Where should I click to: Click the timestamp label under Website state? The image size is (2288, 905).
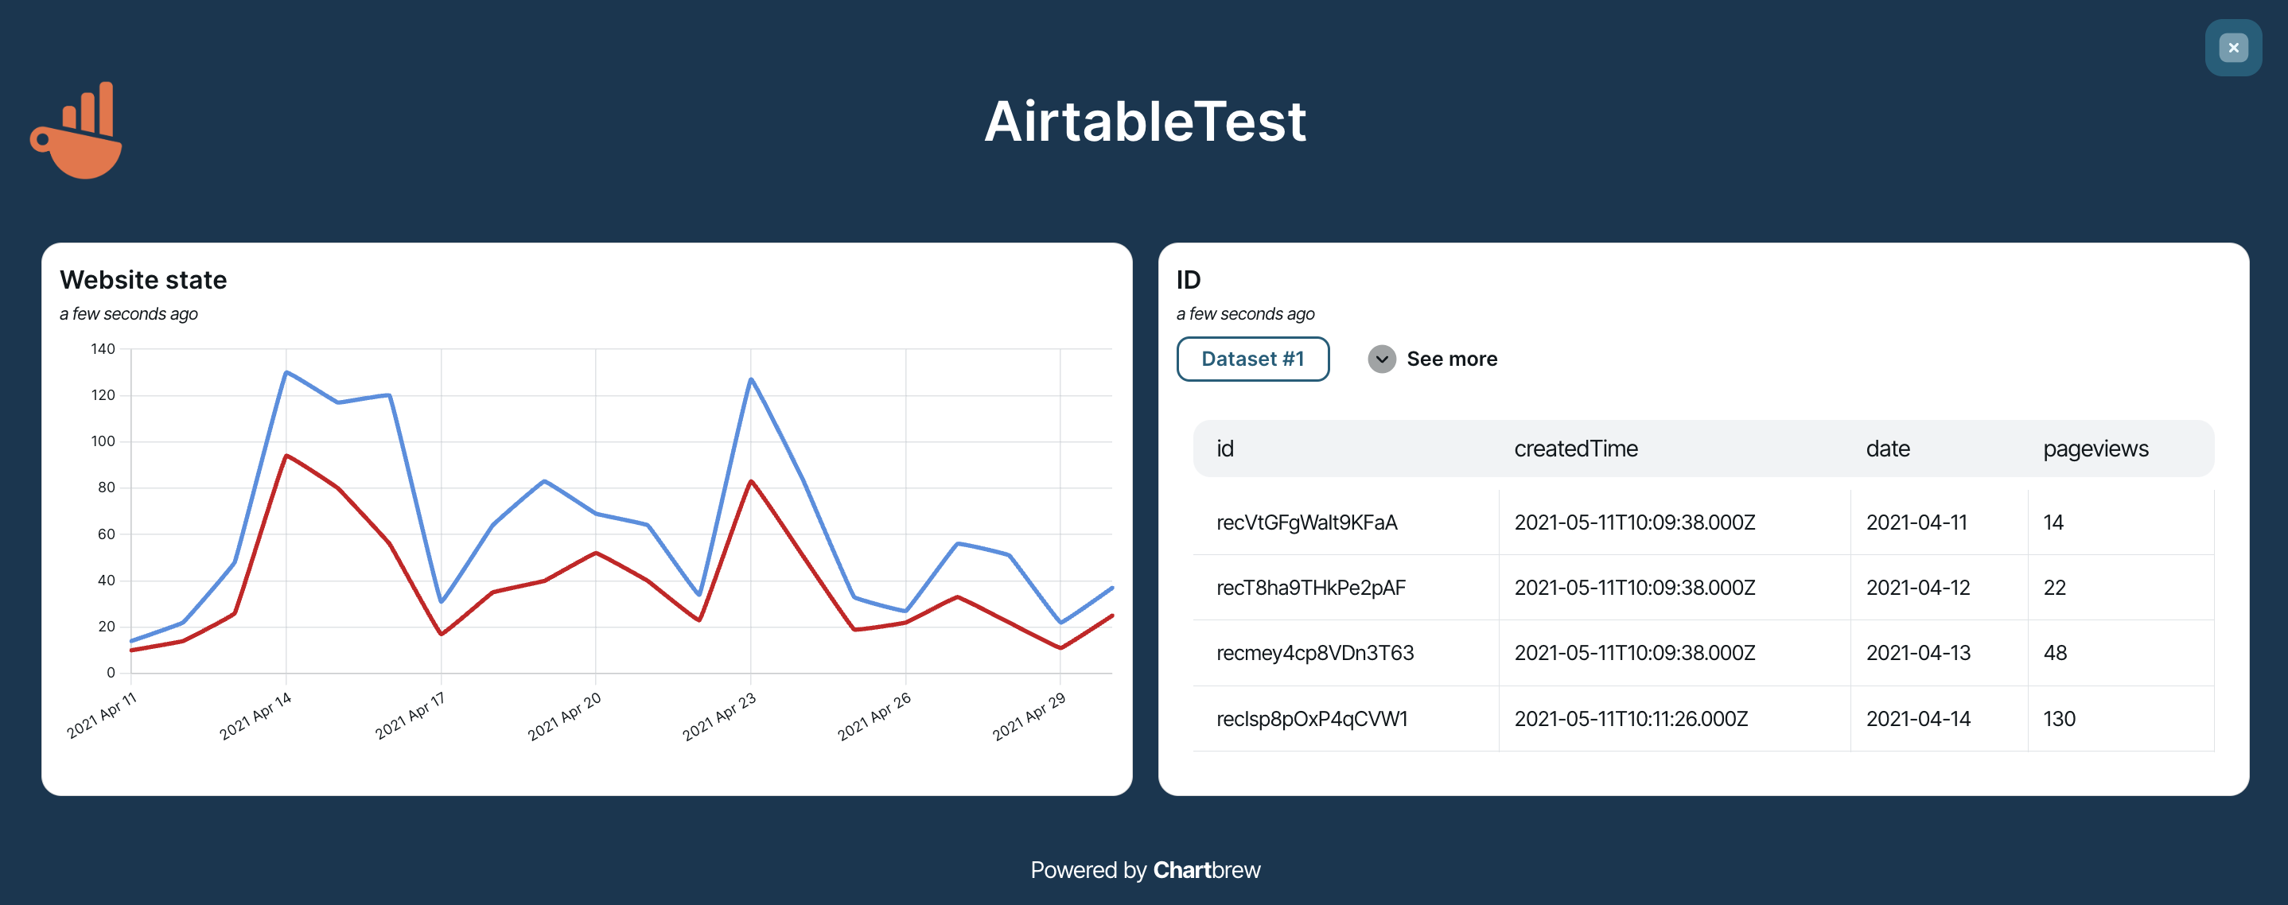[x=129, y=313]
